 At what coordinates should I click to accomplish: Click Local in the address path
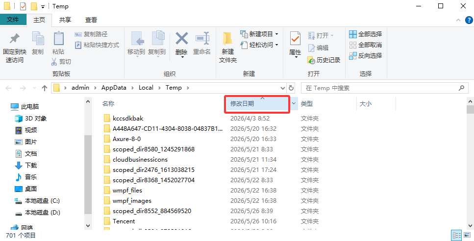146,88
